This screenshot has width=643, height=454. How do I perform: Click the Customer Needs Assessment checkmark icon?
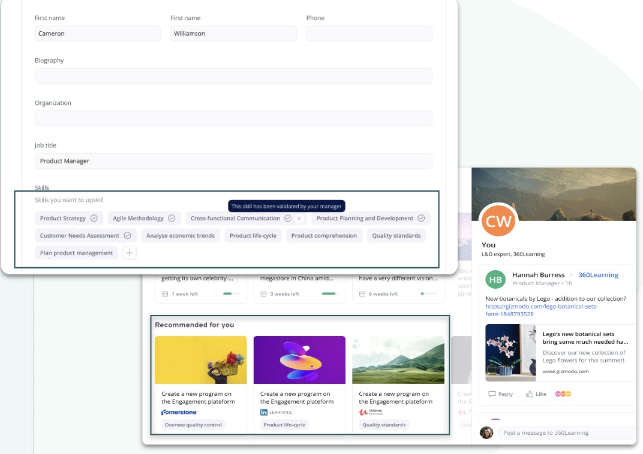point(127,236)
